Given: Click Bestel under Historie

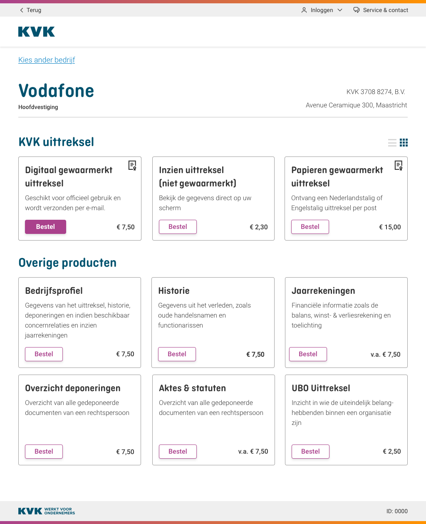Looking at the screenshot, I should pos(177,354).
